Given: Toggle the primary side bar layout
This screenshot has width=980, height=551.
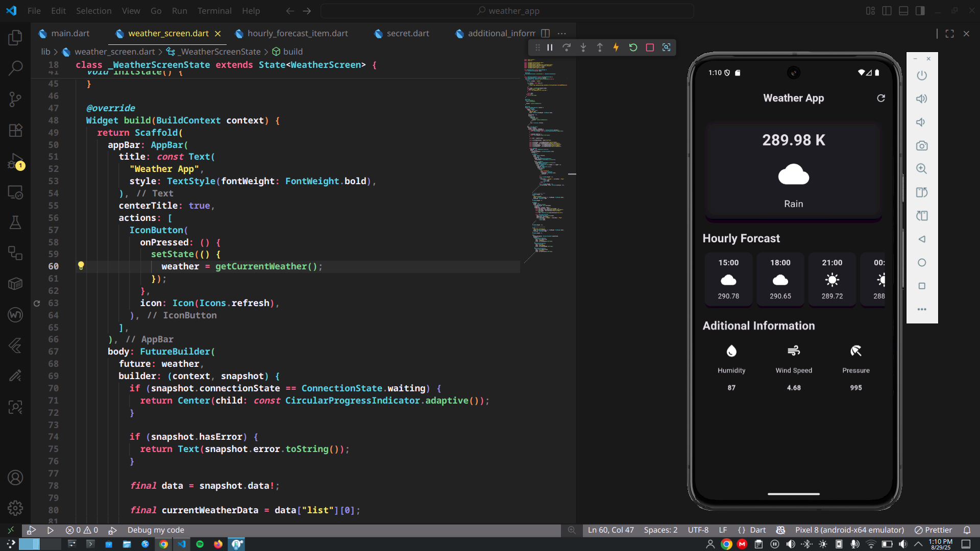Looking at the screenshot, I should point(887,11).
